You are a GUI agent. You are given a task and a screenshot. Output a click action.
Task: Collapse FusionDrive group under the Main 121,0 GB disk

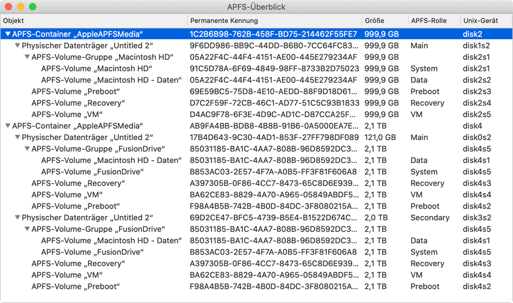[x=27, y=148]
